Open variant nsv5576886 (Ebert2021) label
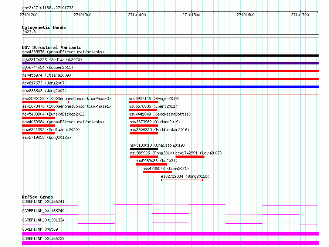 tap(153, 106)
